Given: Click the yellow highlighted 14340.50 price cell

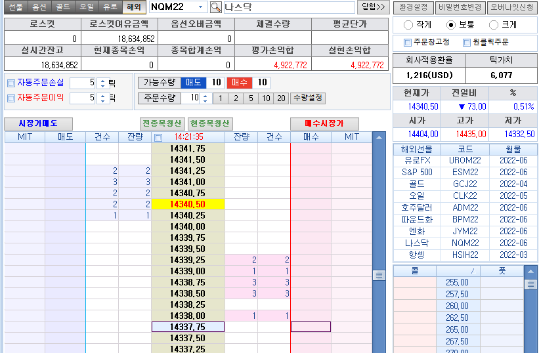Looking at the screenshot, I should (x=187, y=204).
